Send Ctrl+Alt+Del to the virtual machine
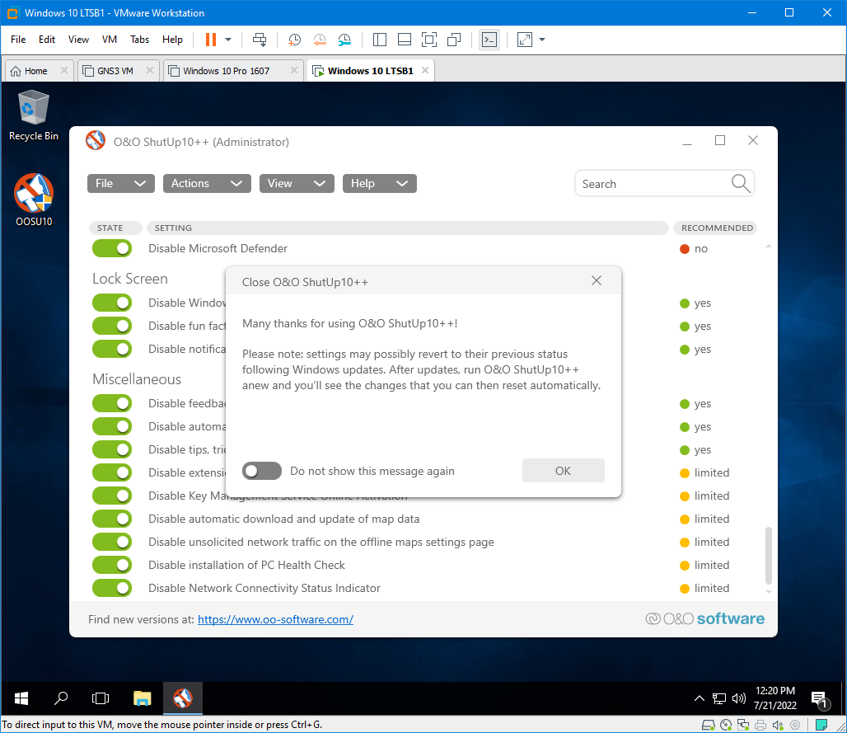The image size is (847, 733). 260,40
